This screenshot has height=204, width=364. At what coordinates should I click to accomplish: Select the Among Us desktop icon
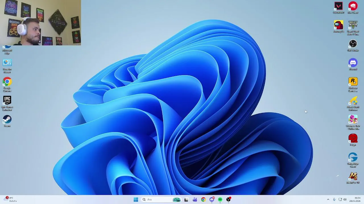[x=338, y=27]
